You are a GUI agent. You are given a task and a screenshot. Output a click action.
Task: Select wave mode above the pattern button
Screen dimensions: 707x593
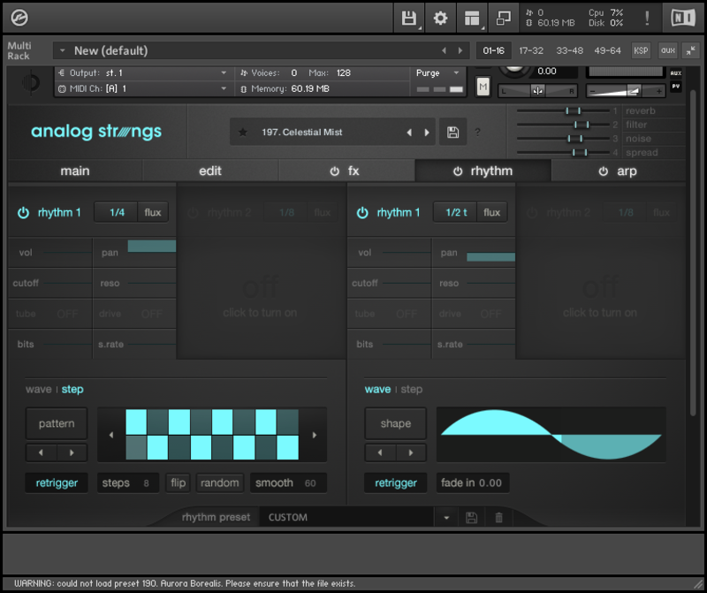pyautogui.click(x=39, y=389)
